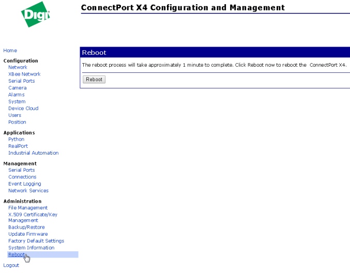
Task: Navigate to Alarms settings
Action: (16, 95)
